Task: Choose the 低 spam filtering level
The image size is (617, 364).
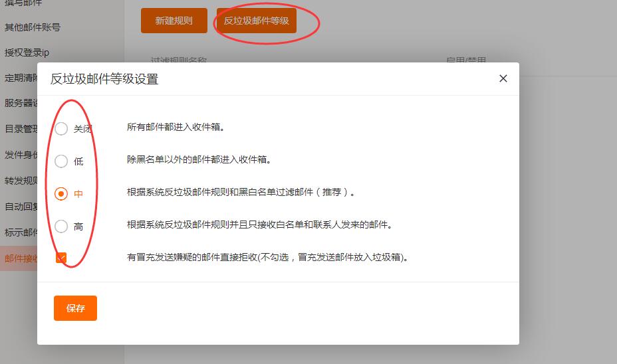Action: click(x=61, y=161)
